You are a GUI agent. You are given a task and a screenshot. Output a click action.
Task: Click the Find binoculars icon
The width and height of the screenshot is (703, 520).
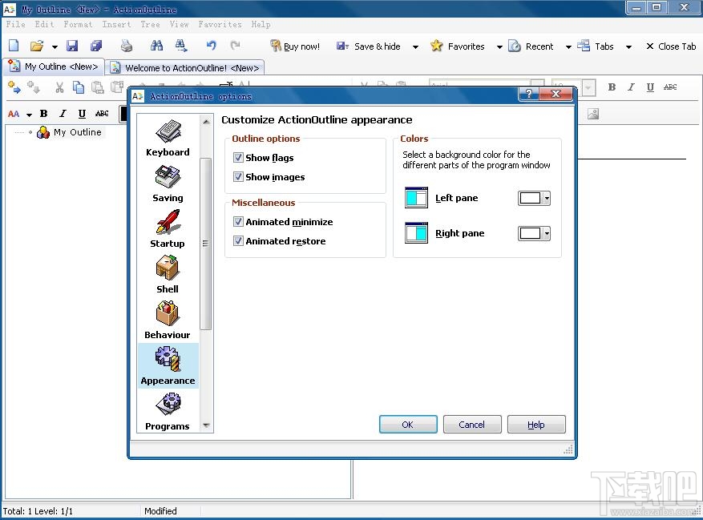pos(156,46)
